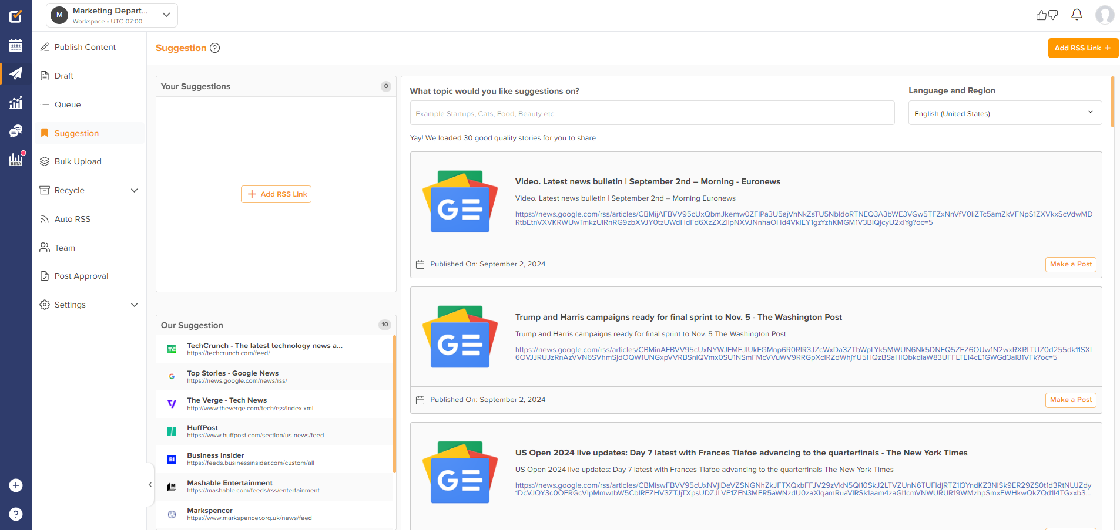1120x530 pixels.
Task: Select Markspencer feed row
Action: 274,514
